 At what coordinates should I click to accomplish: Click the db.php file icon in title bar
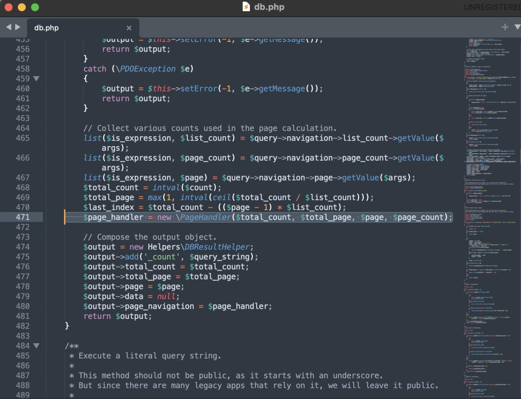point(246,7)
